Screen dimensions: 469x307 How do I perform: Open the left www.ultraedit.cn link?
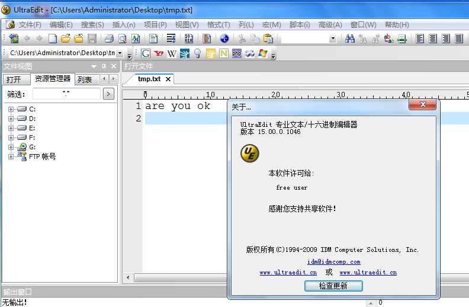tap(288, 272)
